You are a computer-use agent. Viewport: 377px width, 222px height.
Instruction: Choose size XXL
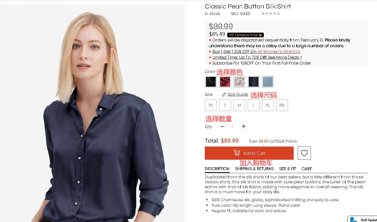pyautogui.click(x=282, y=105)
